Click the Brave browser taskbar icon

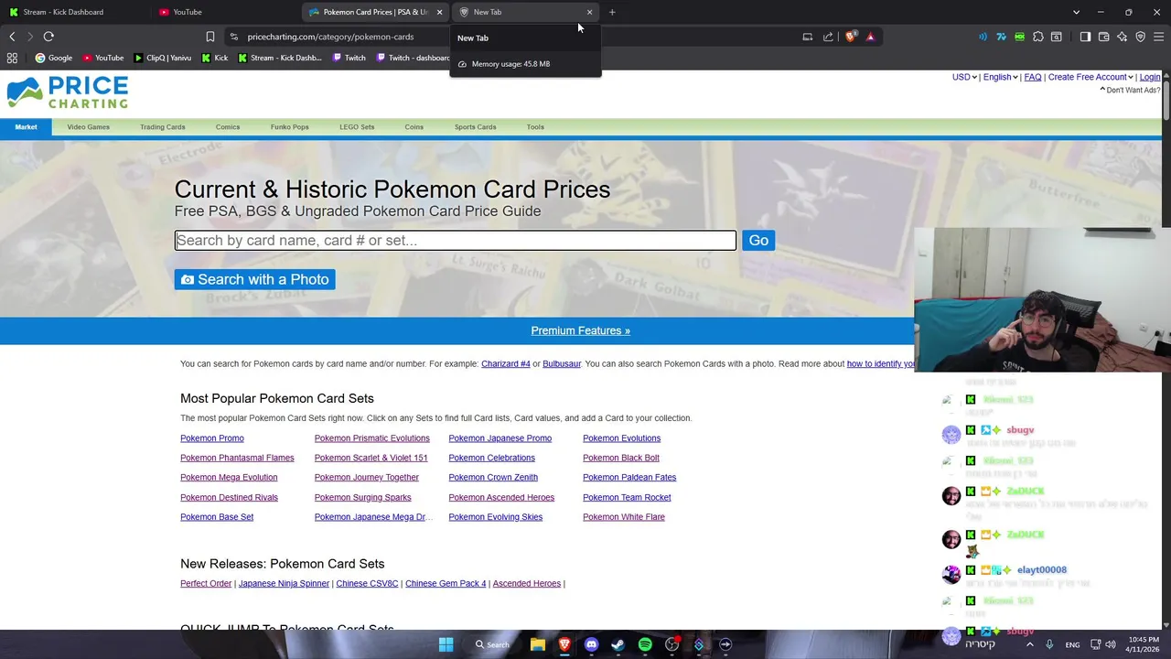coord(564,644)
